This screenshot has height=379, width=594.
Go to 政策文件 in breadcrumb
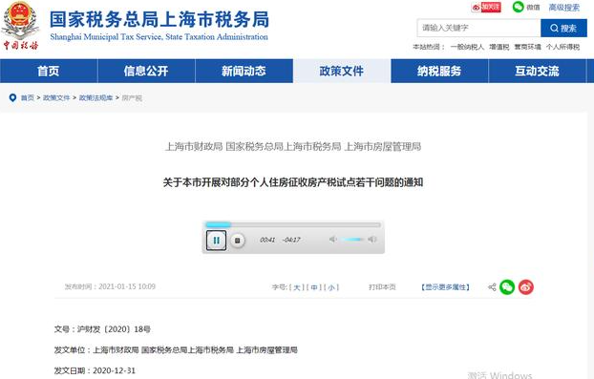56,98
